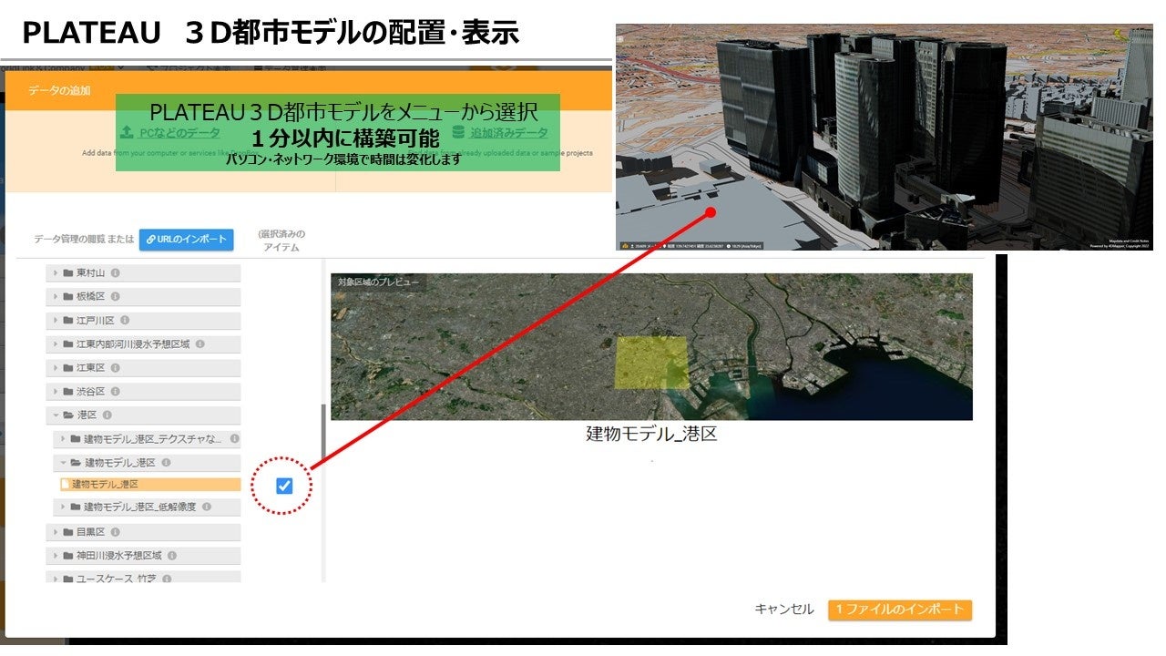Uncheck the 建物モデル_港区 selection checkbox

click(x=283, y=485)
